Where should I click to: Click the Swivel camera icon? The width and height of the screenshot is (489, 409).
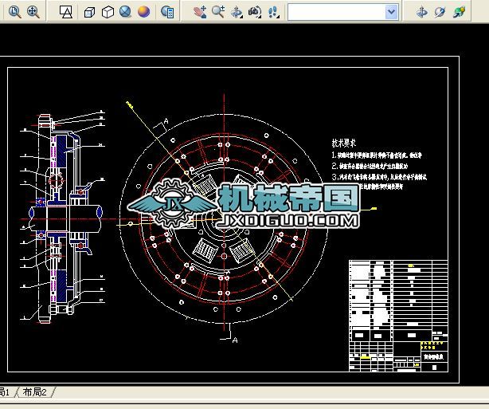click(255, 12)
